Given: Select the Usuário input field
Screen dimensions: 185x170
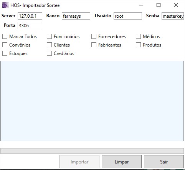Looking at the screenshot, I should point(128,16).
